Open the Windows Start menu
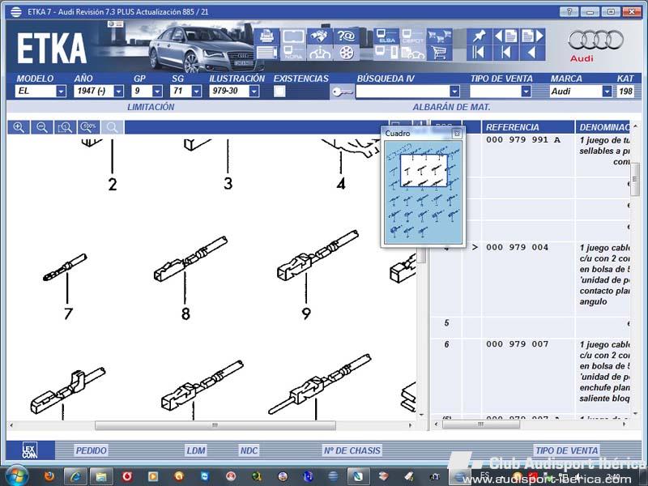The width and height of the screenshot is (648, 486). 15,475
